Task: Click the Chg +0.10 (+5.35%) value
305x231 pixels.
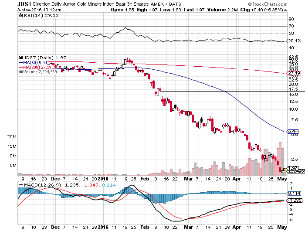Action: click(261, 10)
